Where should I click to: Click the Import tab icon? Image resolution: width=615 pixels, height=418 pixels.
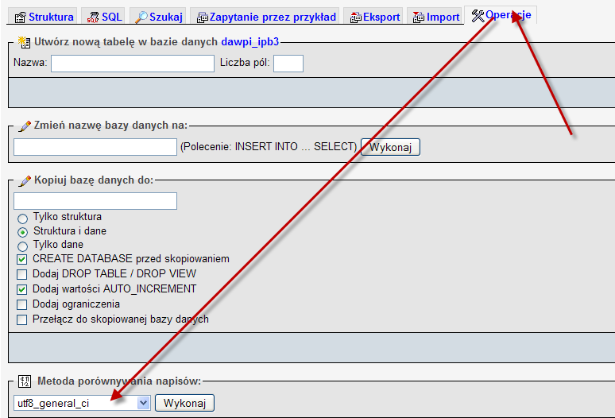point(418,17)
